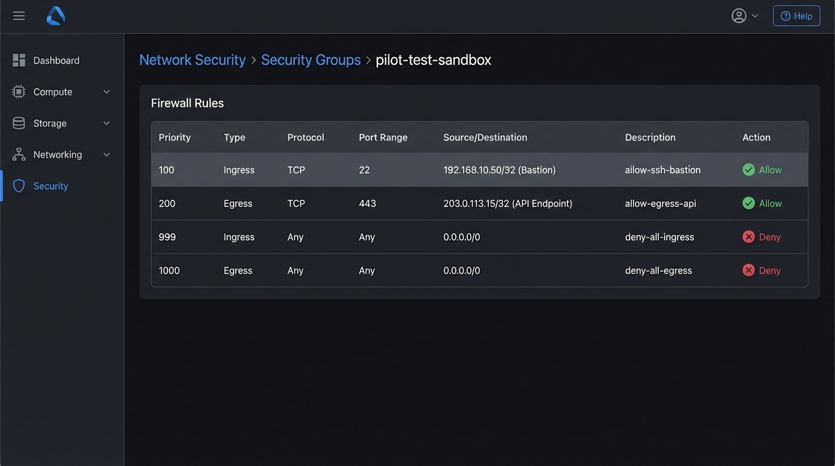The height and width of the screenshot is (466, 835).
Task: Select the Dashboard menu item
Action: 56,59
